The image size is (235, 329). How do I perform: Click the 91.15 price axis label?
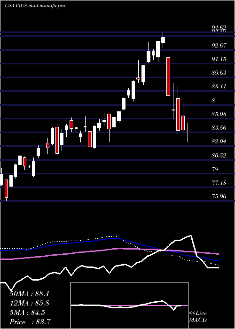tap(219, 59)
